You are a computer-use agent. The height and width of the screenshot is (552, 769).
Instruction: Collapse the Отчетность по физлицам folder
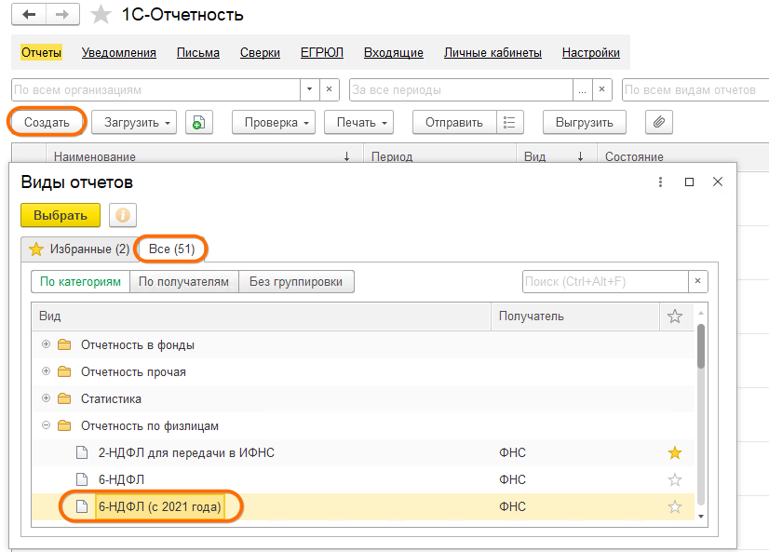[47, 425]
